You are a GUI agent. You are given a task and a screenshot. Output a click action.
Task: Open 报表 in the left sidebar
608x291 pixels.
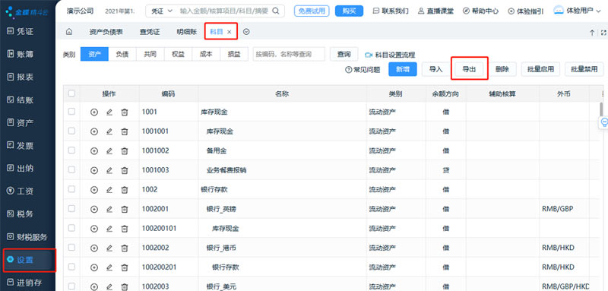(21, 77)
